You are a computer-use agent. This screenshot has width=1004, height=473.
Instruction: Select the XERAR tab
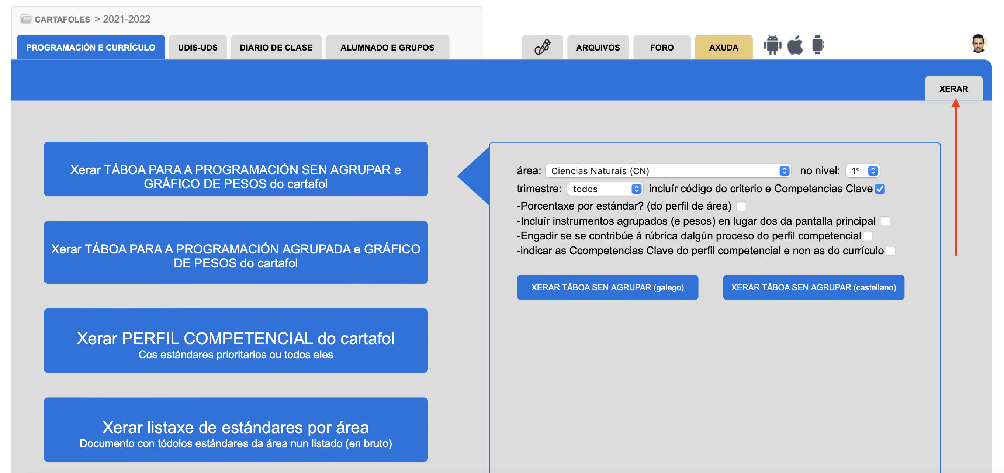point(953,89)
